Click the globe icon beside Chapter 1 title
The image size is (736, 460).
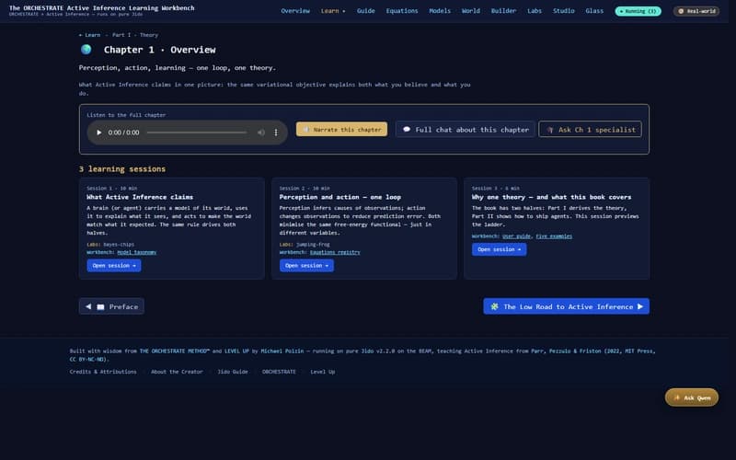(86, 50)
